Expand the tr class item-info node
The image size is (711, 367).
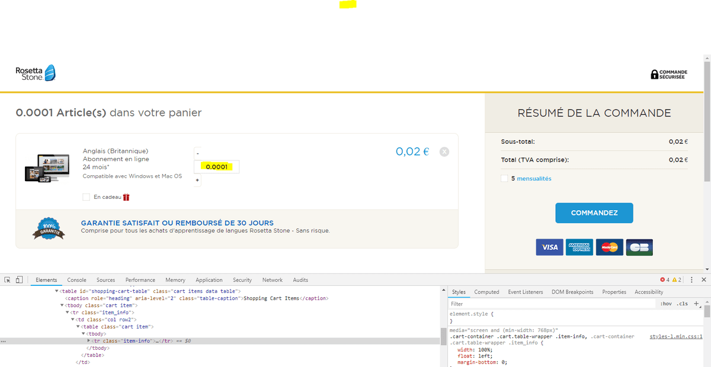[89, 341]
